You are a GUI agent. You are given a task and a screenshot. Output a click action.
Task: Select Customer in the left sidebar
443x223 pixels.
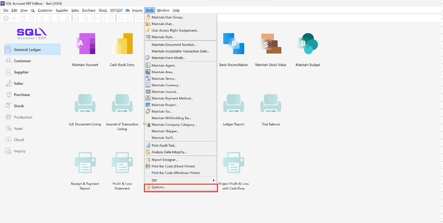(22, 61)
